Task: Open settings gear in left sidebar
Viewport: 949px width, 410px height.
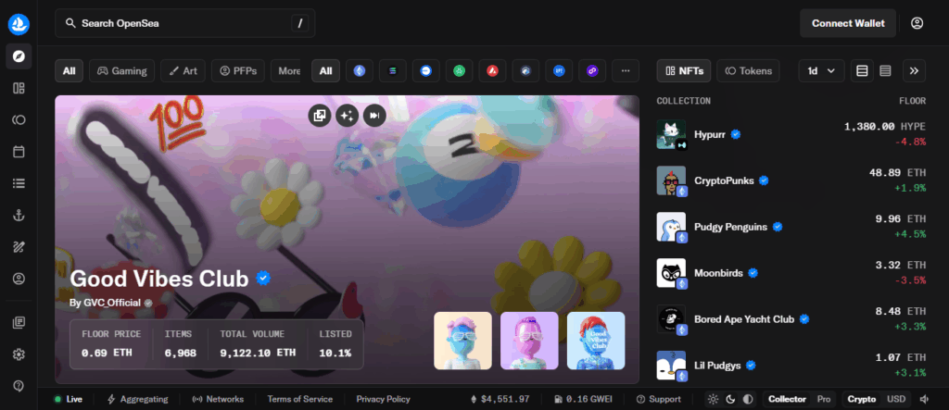Action: tap(19, 354)
